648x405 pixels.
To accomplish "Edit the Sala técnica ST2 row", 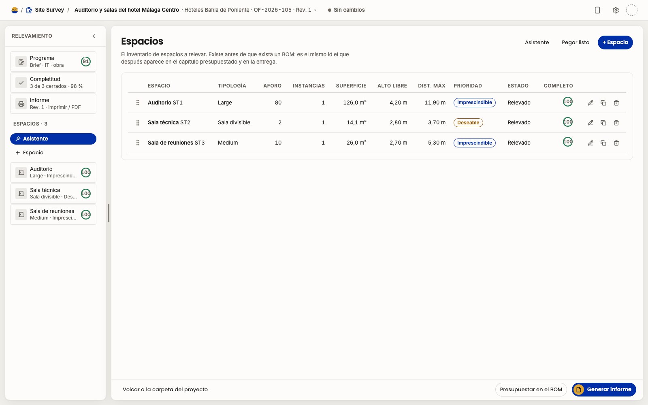I will (590, 123).
